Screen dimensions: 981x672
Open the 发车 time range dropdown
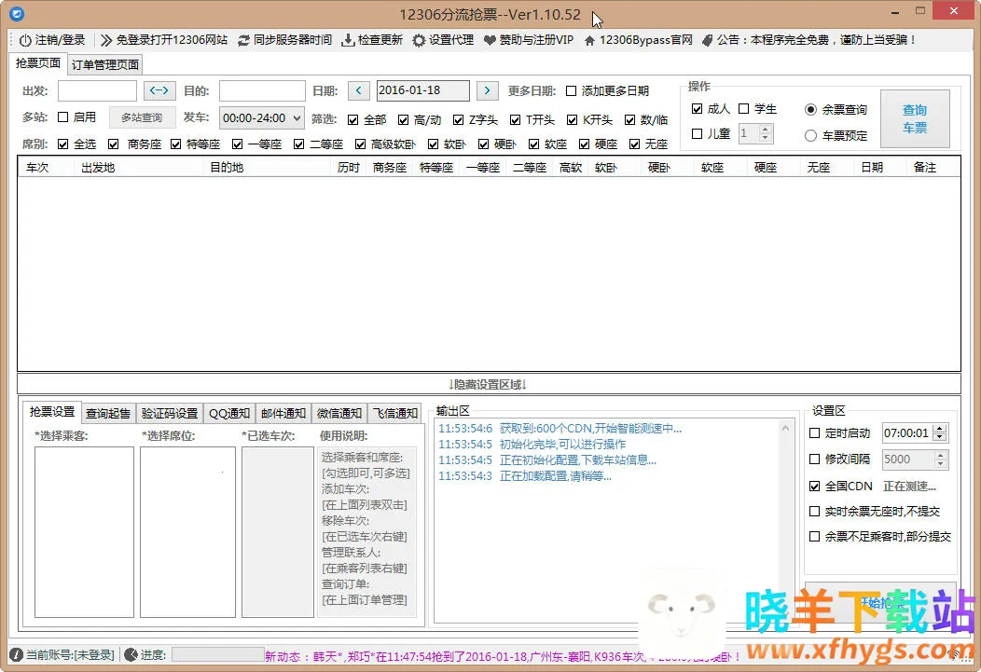click(261, 117)
